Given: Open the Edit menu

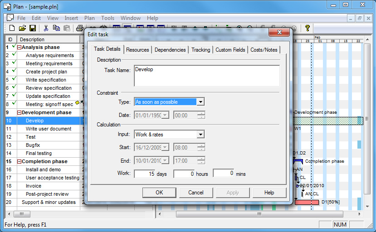Looking at the screenshot, I should click(36, 18).
